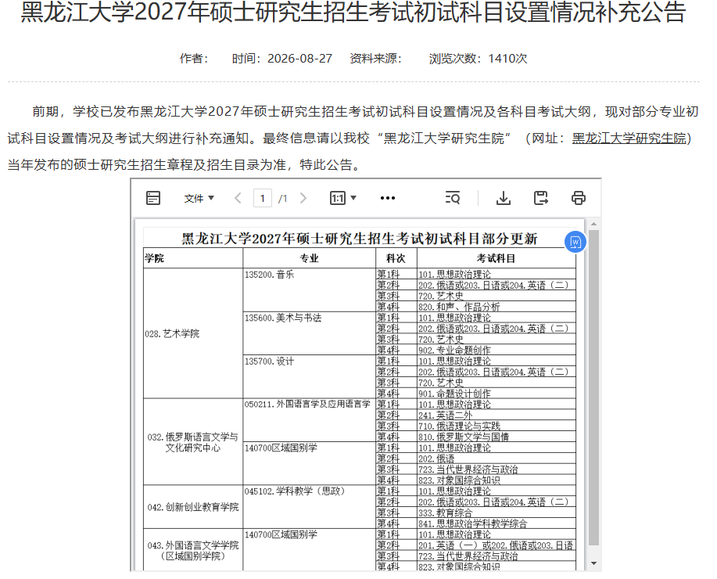Click the viewer vertical scrollbar thumb
The width and height of the screenshot is (717, 579).
pyautogui.click(x=593, y=387)
